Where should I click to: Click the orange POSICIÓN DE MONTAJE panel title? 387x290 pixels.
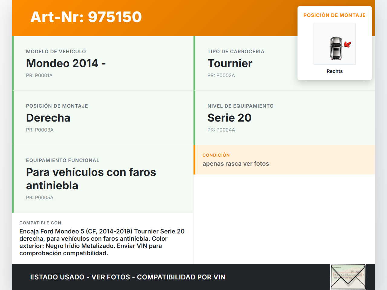pyautogui.click(x=334, y=15)
